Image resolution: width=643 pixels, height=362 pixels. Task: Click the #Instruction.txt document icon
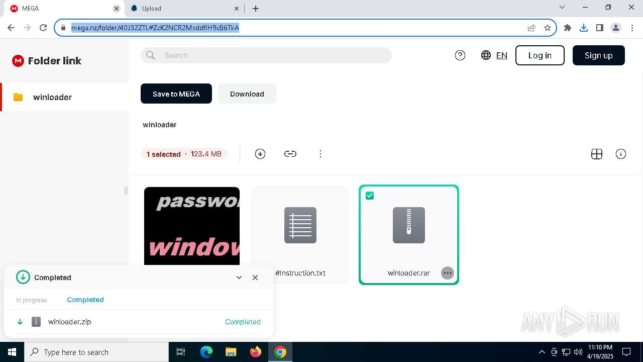[300, 225]
